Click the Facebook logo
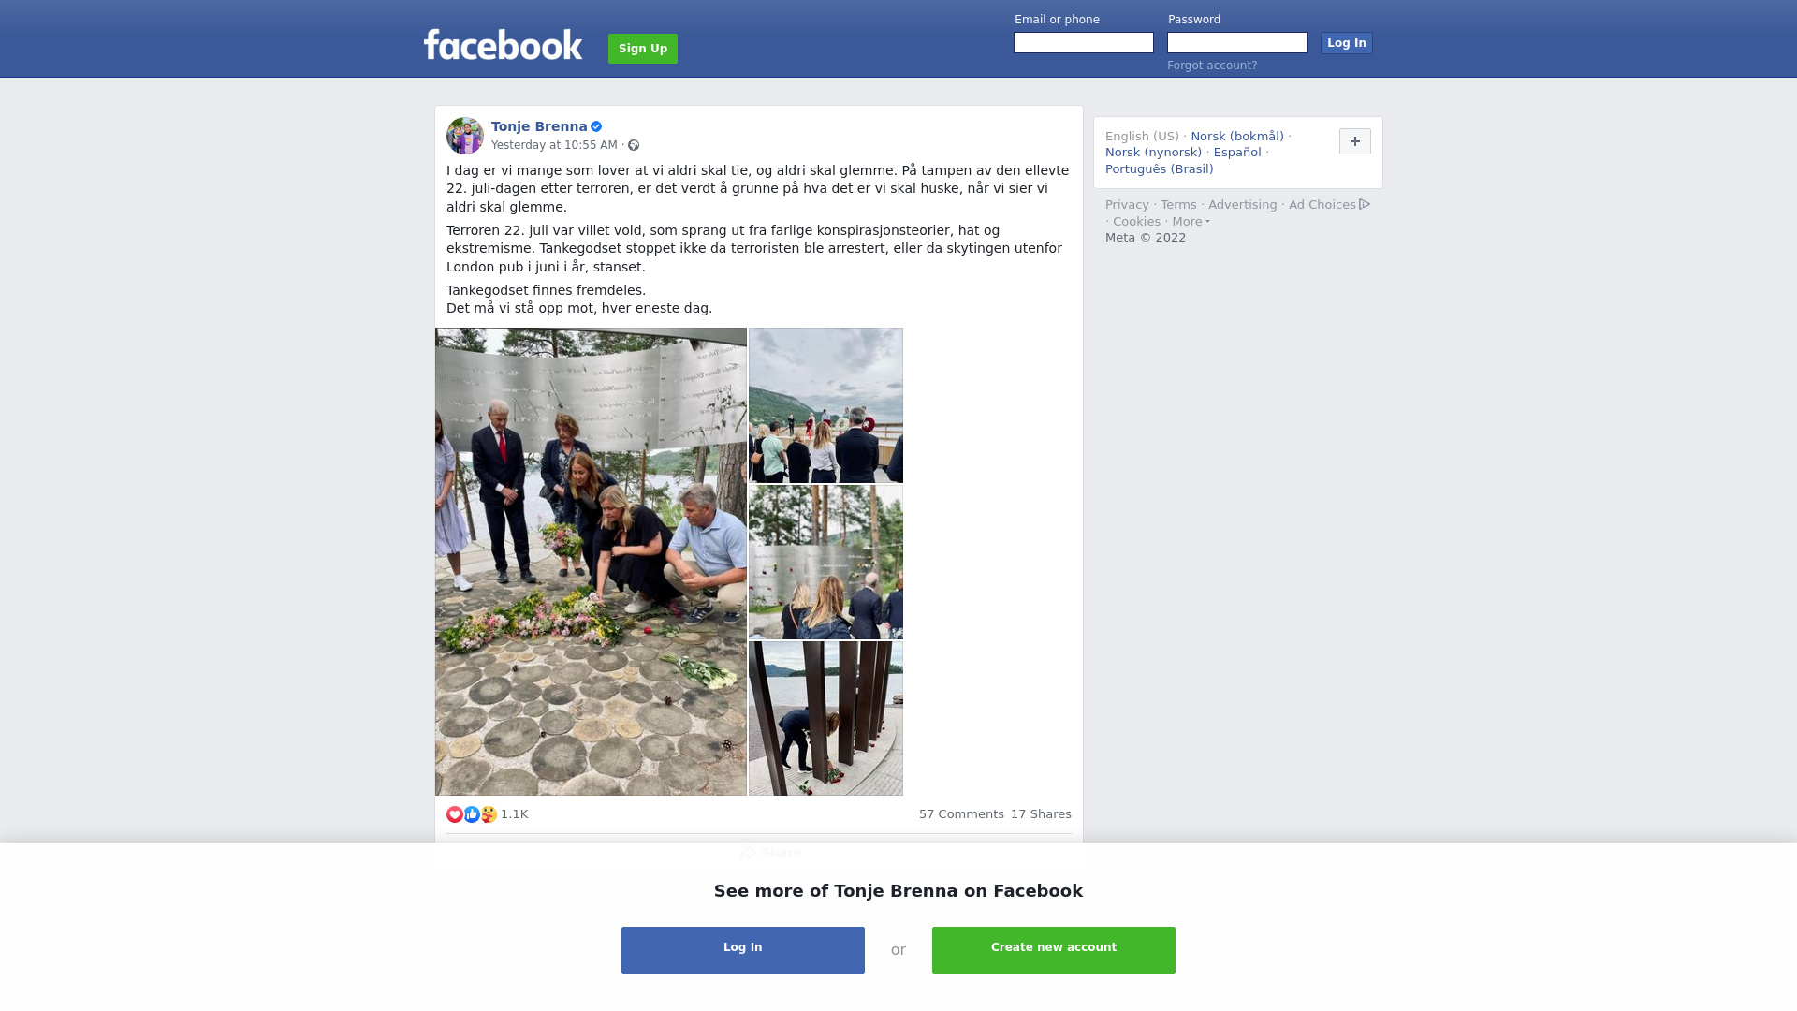Image resolution: width=1797 pixels, height=1011 pixels. coord(503,45)
